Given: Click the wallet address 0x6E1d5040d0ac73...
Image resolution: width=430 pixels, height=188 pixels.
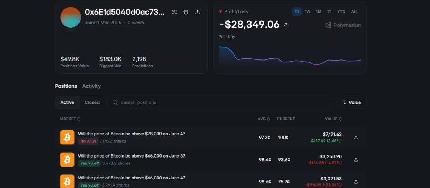Looking at the screenshot, I should pyautogui.click(x=125, y=12).
